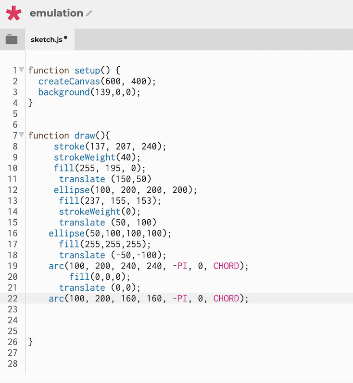Click line number 22 in the gutter
The image size is (353, 383).
pyautogui.click(x=12, y=298)
